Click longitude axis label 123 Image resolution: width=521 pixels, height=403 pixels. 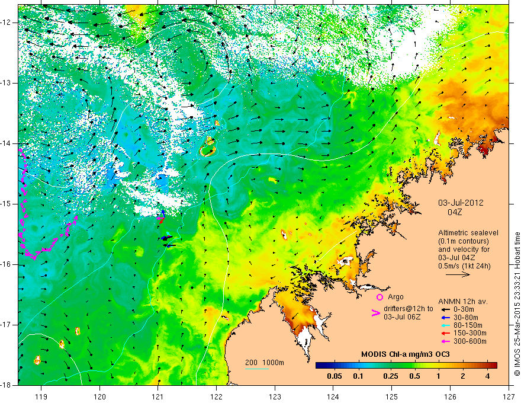click(x=275, y=396)
